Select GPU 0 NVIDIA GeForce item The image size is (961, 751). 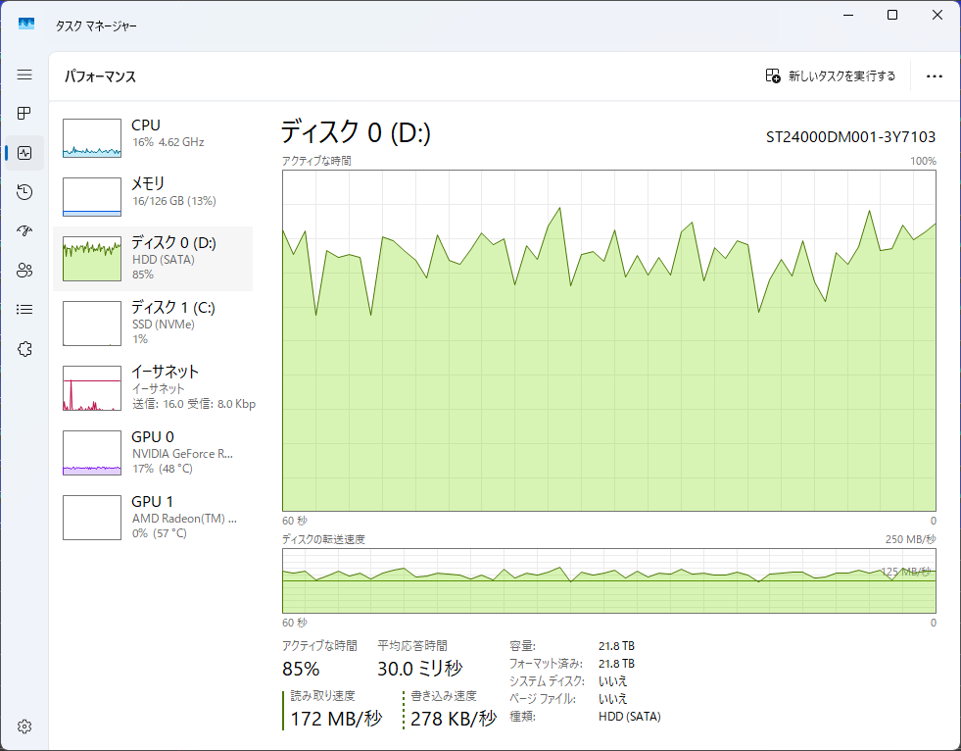[x=153, y=453]
